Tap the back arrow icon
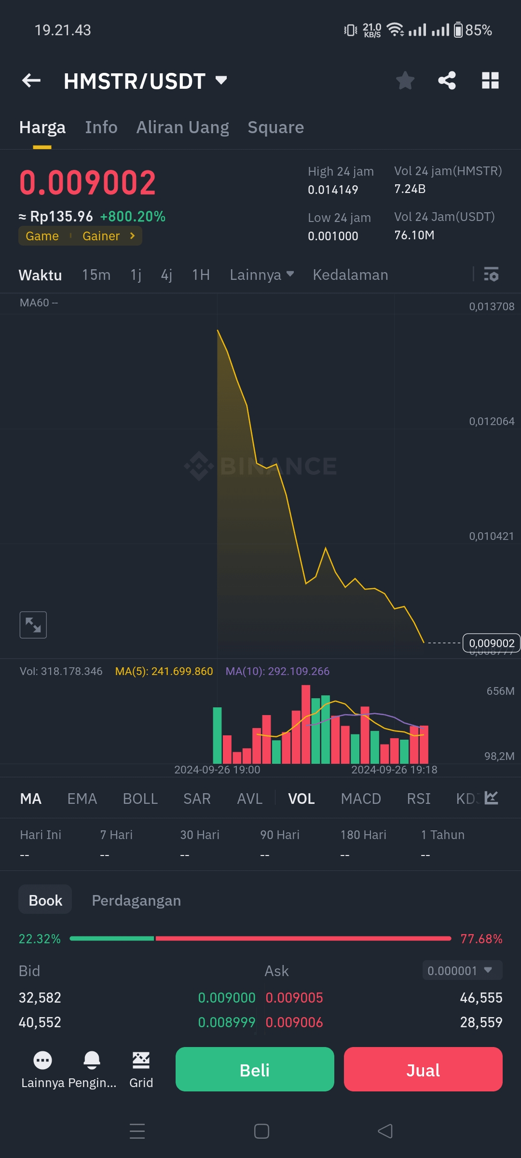The height and width of the screenshot is (1158, 521). coord(31,81)
